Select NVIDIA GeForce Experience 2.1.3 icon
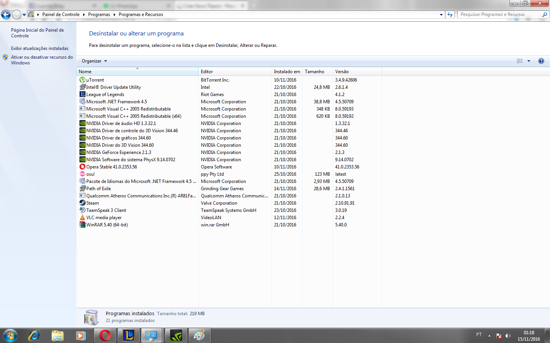The height and width of the screenshot is (343, 550). tap(82, 152)
